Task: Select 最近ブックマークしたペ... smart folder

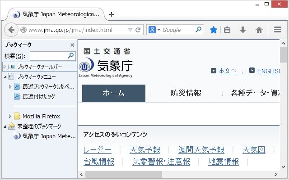Action: pos(48,86)
